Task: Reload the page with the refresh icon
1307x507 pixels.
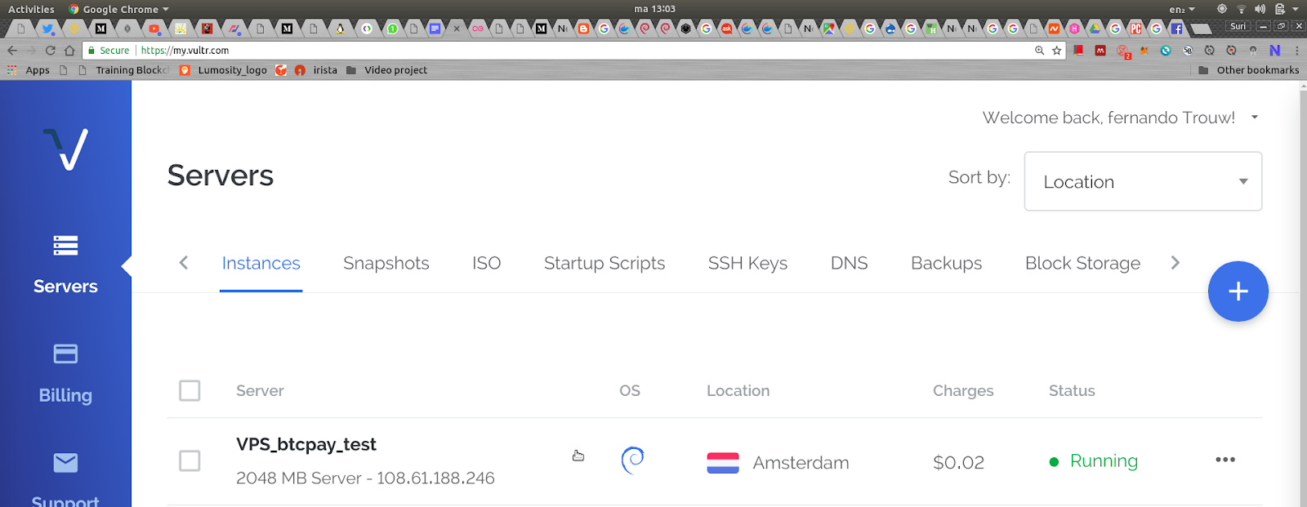Action: 50,51
